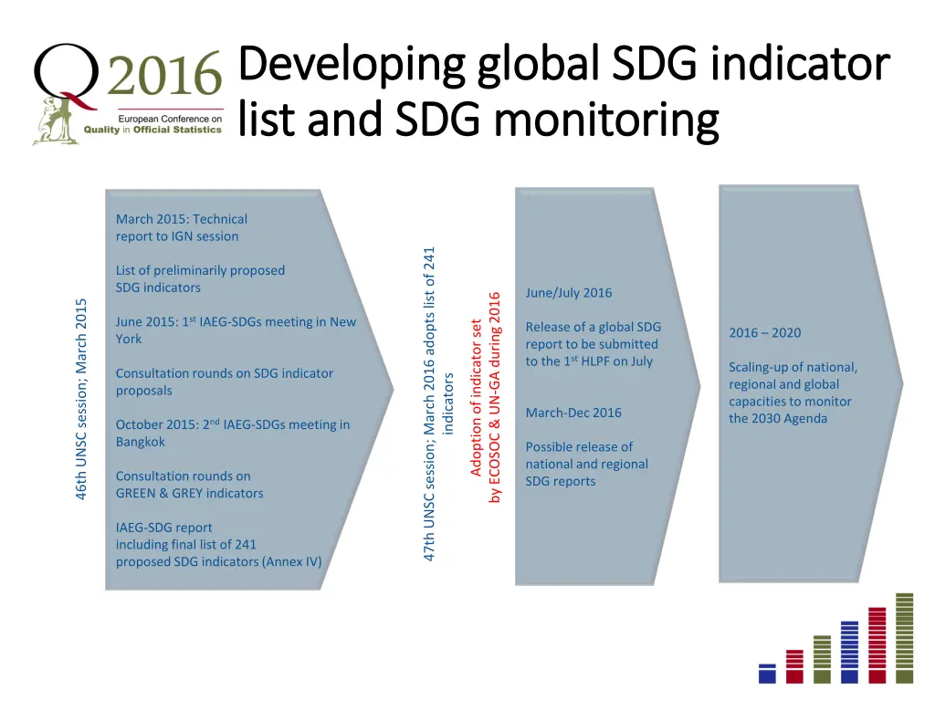
Task: Select 'October 2015: 2nd IAEG-SDGs meeting in Bangkok'
Action: coord(232,433)
